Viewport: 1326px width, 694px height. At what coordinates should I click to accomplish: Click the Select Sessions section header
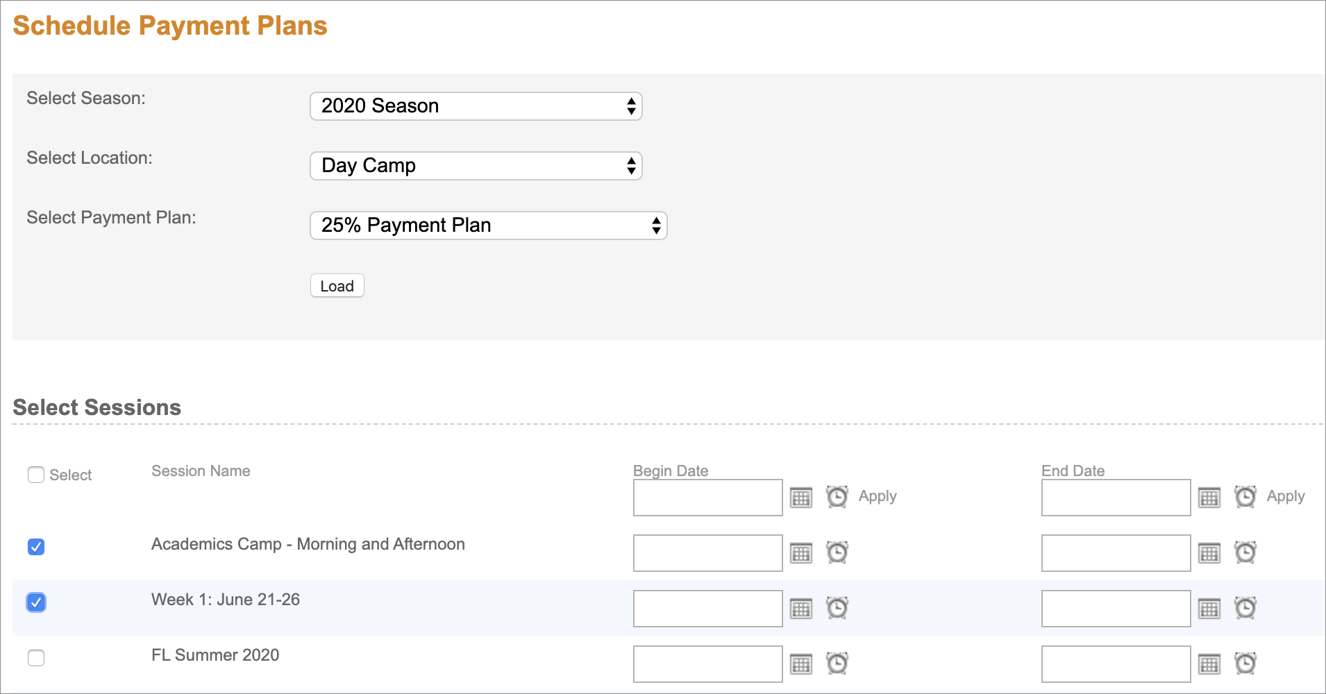click(x=96, y=407)
